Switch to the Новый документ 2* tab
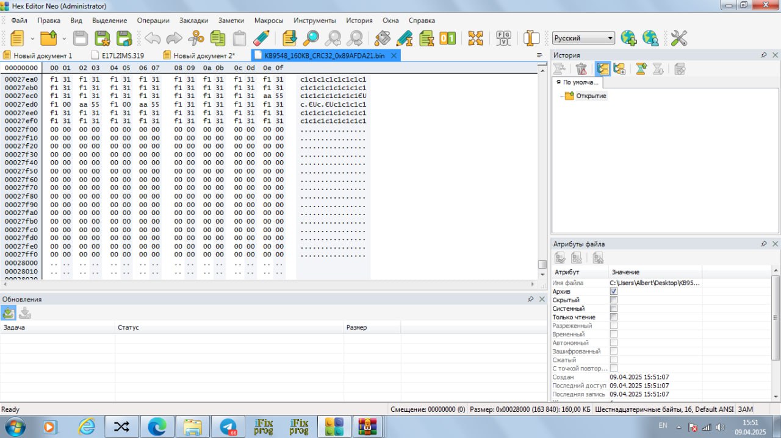 pos(199,55)
